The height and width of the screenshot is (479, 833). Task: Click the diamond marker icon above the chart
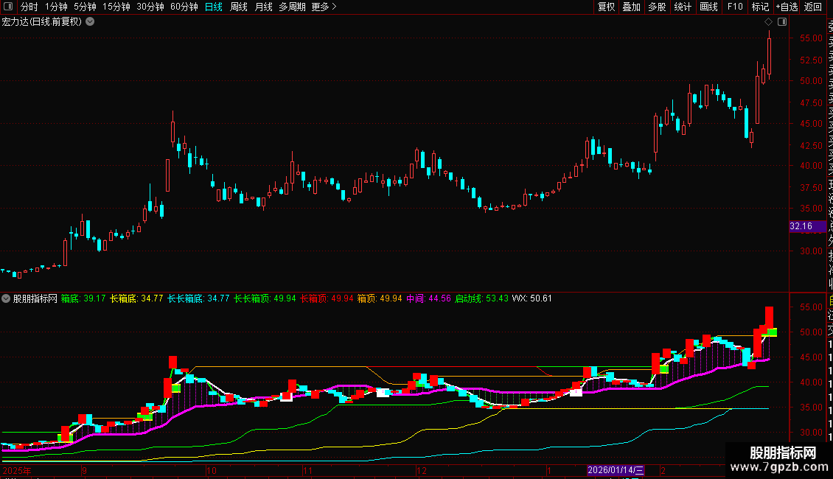(x=768, y=22)
